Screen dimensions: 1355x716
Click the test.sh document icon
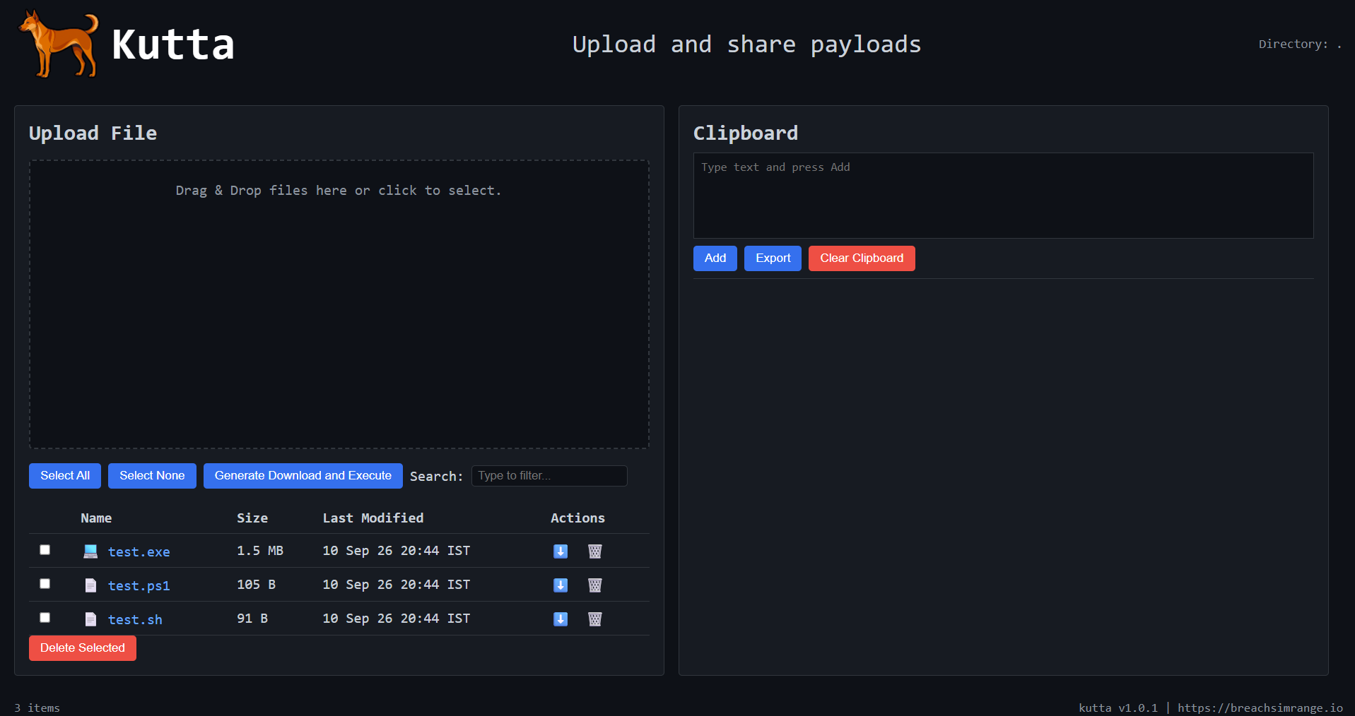(90, 619)
